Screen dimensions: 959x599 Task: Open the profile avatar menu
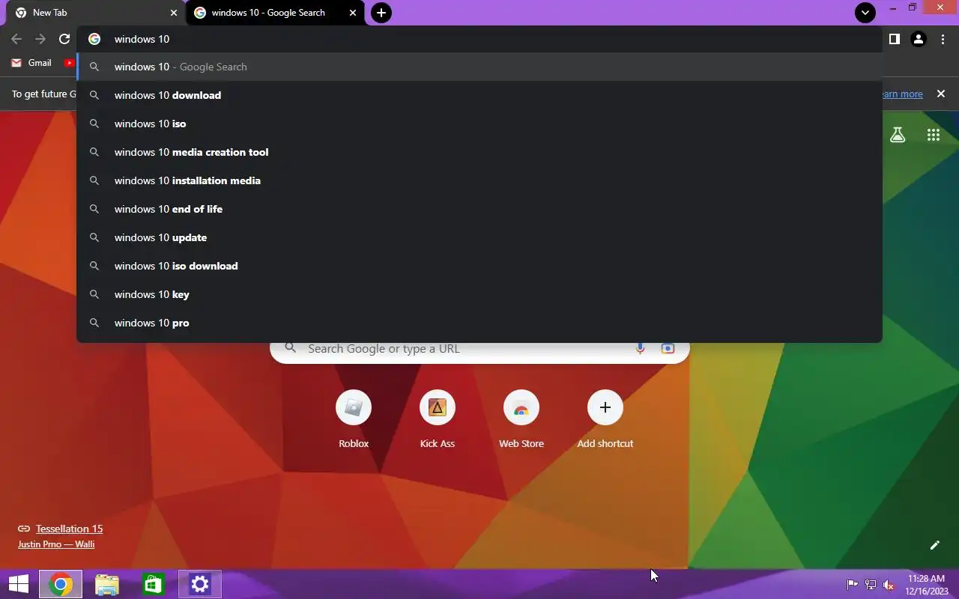tap(919, 39)
